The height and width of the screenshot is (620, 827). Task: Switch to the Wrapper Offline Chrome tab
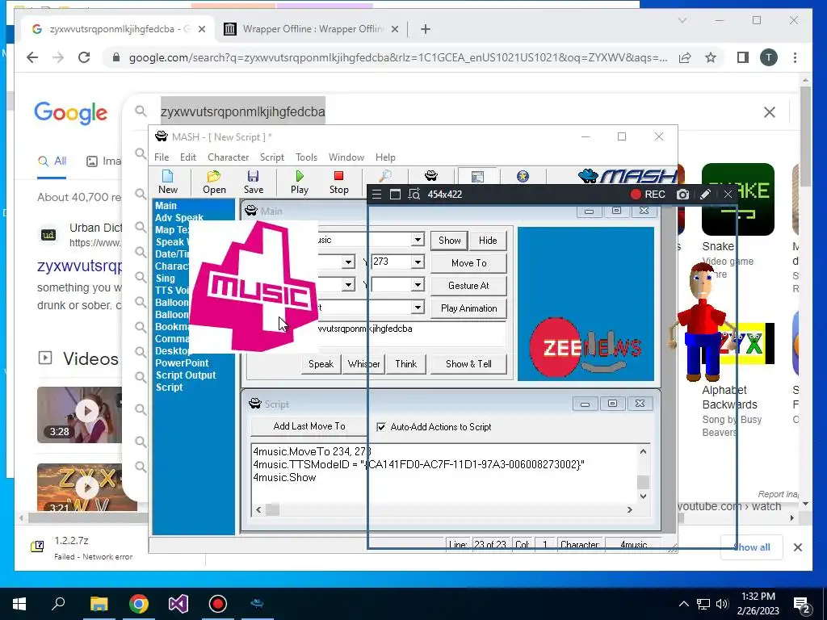pyautogui.click(x=311, y=29)
